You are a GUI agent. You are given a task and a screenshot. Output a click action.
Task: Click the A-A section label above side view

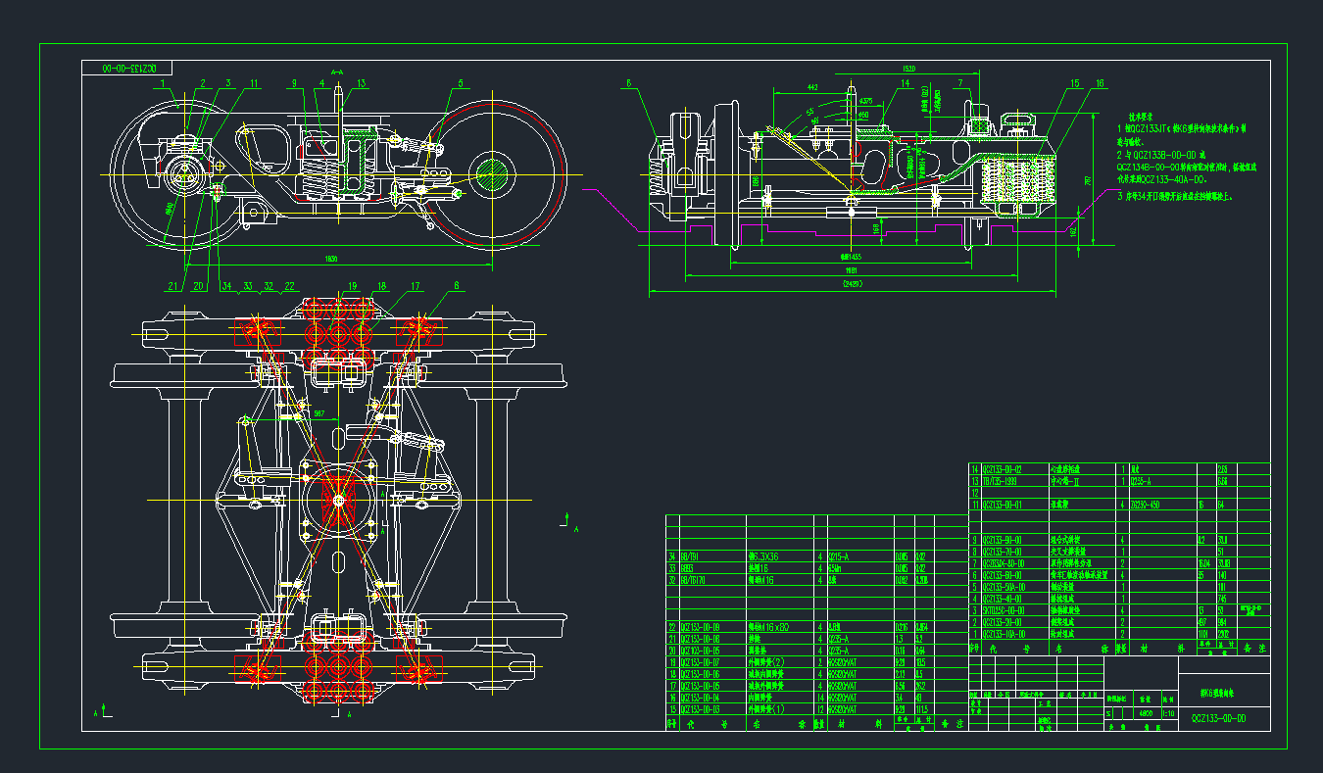click(337, 72)
